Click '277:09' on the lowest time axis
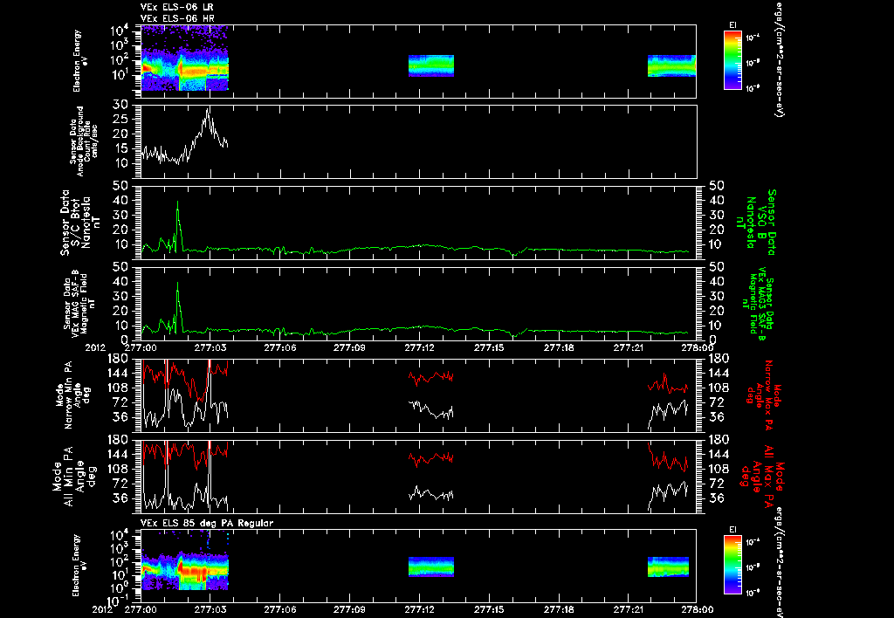 pyautogui.click(x=349, y=609)
